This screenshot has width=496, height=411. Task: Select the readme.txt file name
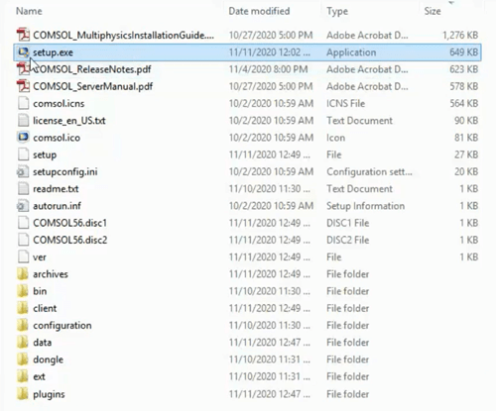[56, 189]
